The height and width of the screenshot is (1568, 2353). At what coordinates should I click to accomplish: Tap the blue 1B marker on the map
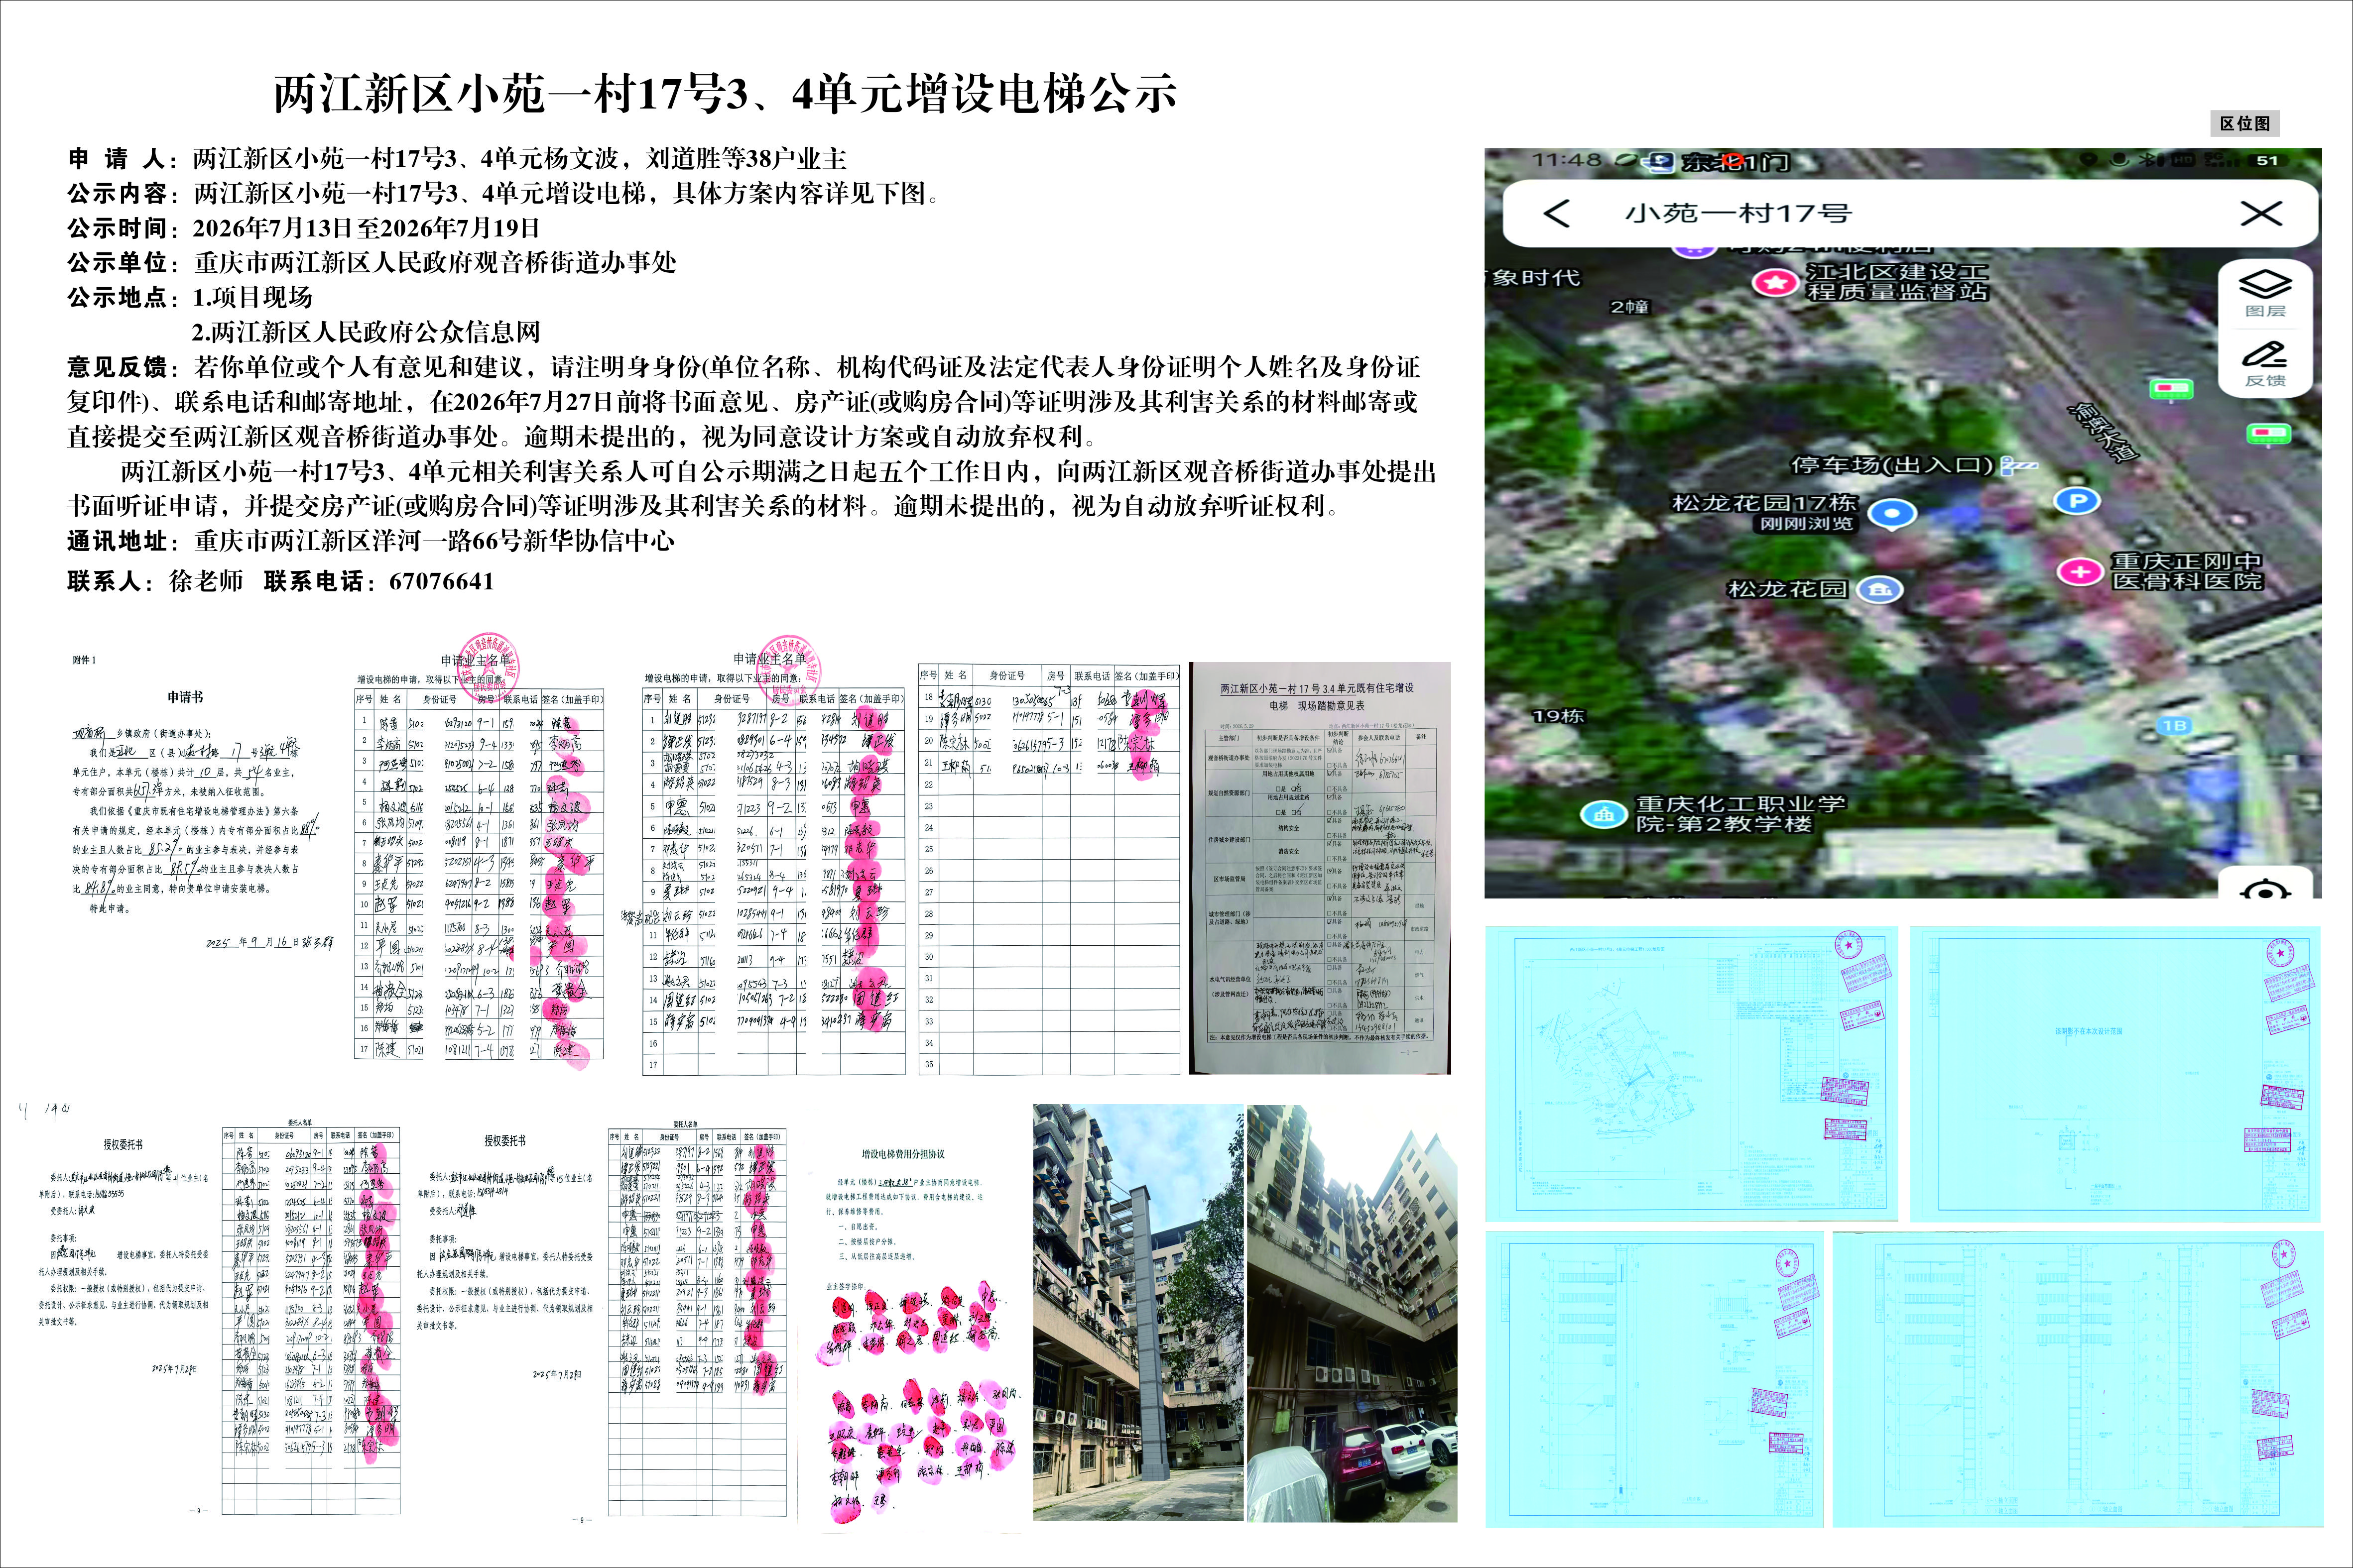[x=2174, y=726]
